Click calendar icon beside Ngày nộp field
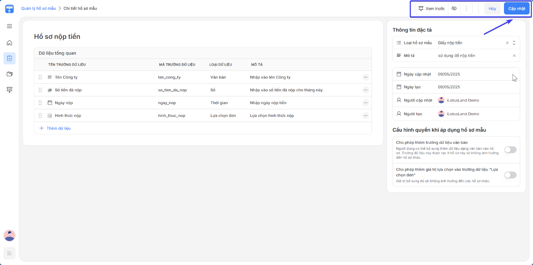The height and width of the screenshot is (265, 533). coord(50,103)
